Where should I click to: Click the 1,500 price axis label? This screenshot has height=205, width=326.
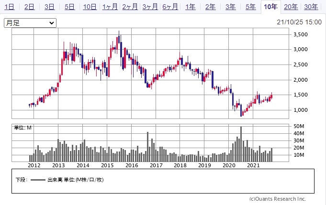click(x=301, y=95)
